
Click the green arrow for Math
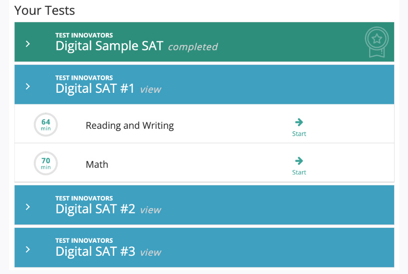[299, 161]
